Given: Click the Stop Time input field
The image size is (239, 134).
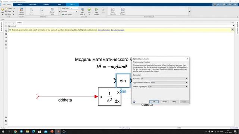Looking at the screenshot, I should point(74,8).
